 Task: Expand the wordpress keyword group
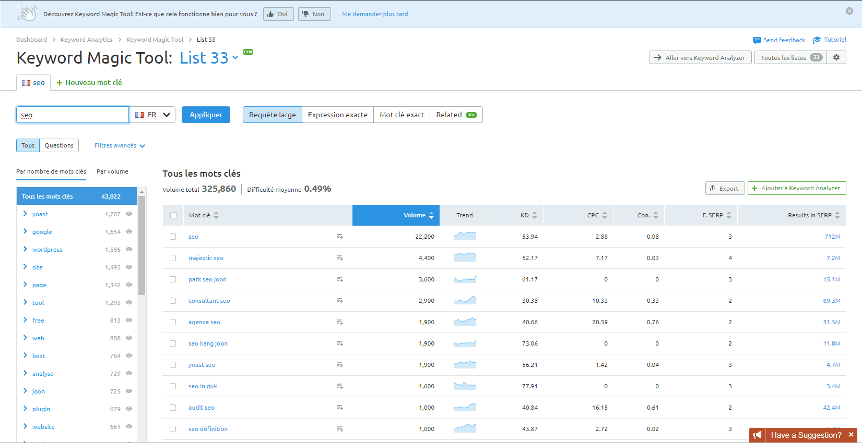coord(25,249)
